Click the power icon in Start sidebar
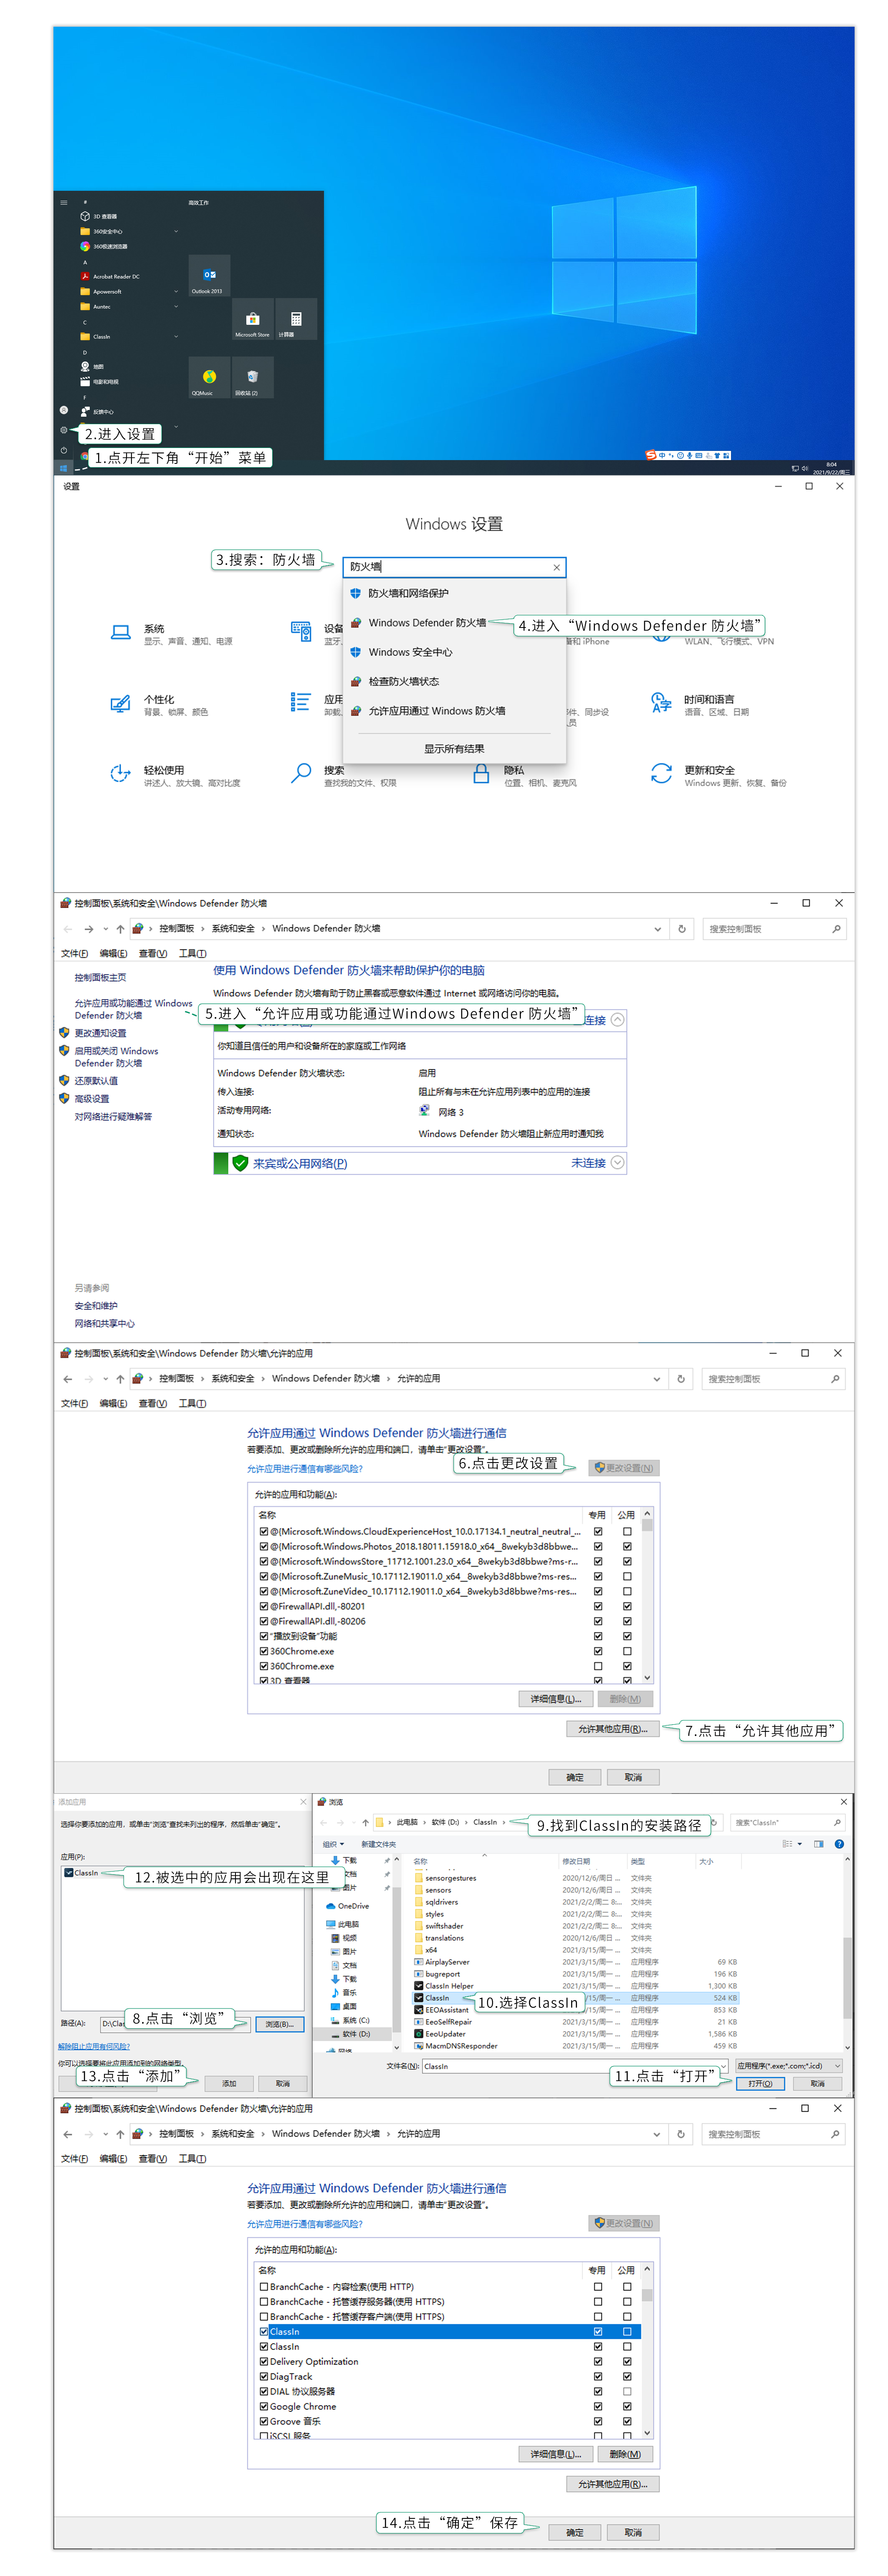 pos(63,450)
